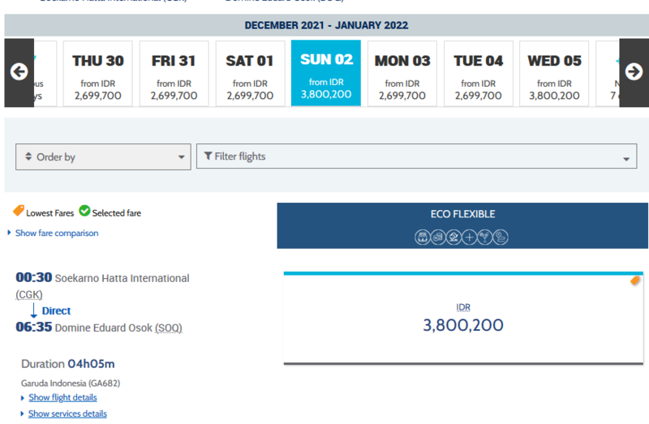The height and width of the screenshot is (424, 649).
Task: Expand Show flight details
Action: pos(62,397)
